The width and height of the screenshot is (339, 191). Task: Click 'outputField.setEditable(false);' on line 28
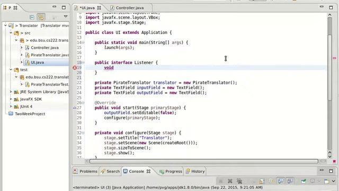tap(140, 113)
